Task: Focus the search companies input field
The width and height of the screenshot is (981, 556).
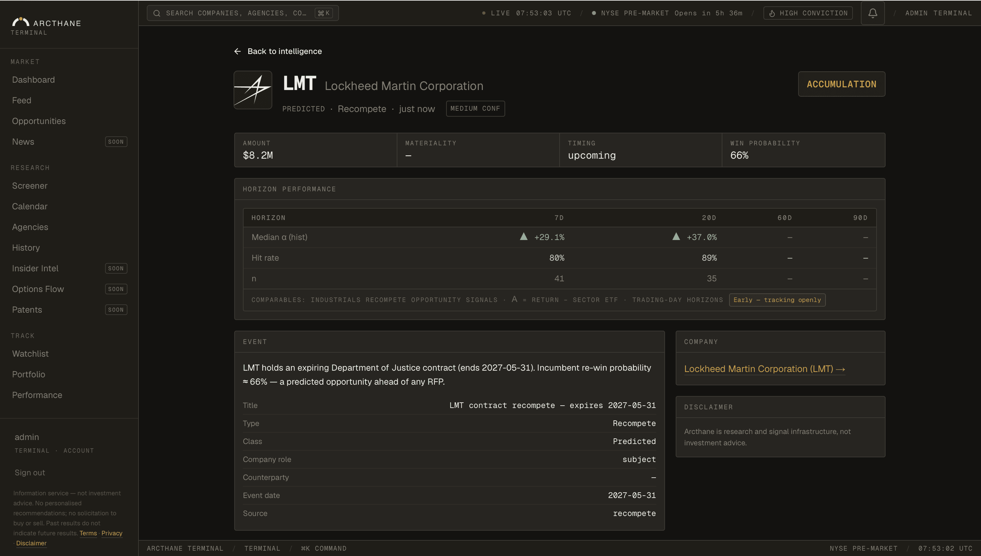Action: tap(243, 13)
